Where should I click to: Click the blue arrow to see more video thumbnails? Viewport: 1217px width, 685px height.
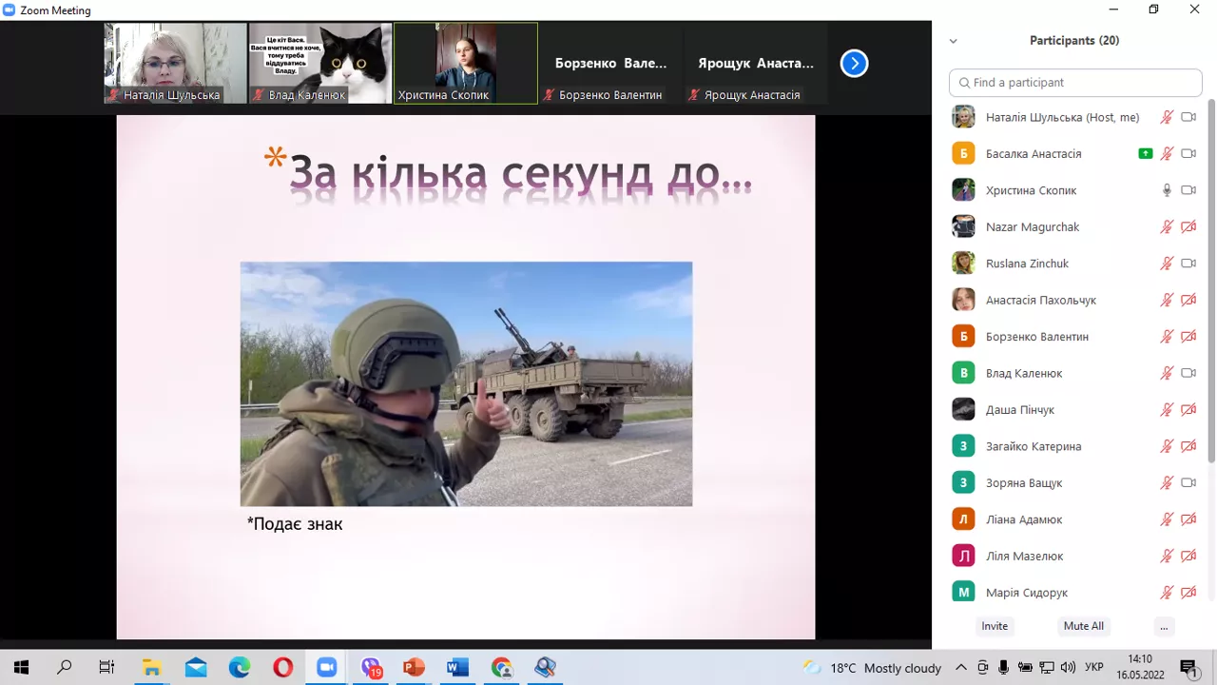853,63
